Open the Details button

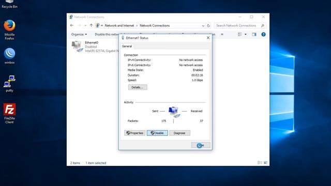pos(138,87)
